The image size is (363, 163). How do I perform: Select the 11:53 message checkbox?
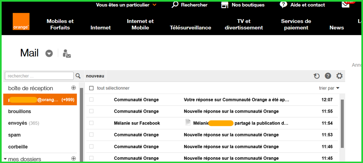92,135
